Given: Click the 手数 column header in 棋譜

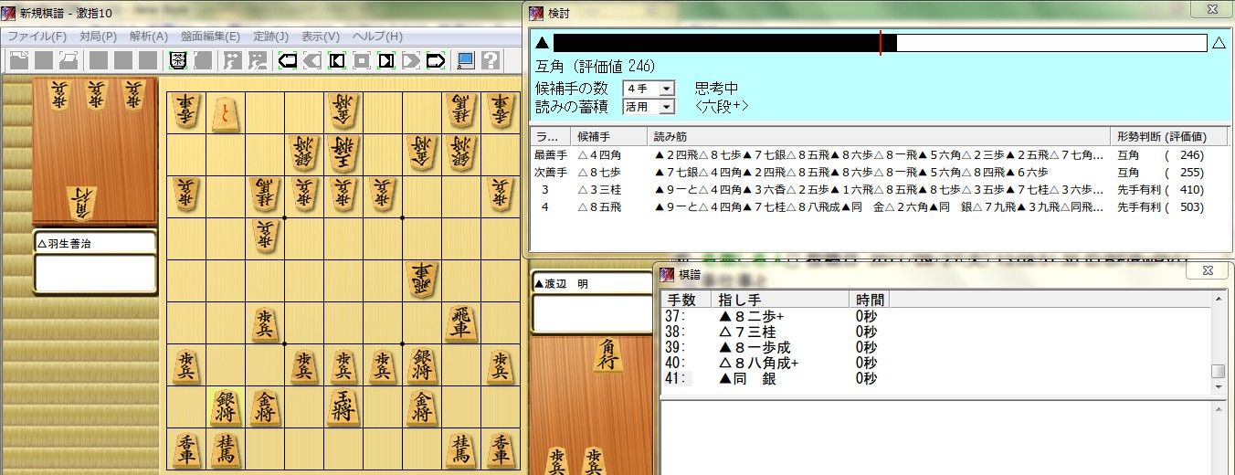Looking at the screenshot, I should click(x=686, y=300).
